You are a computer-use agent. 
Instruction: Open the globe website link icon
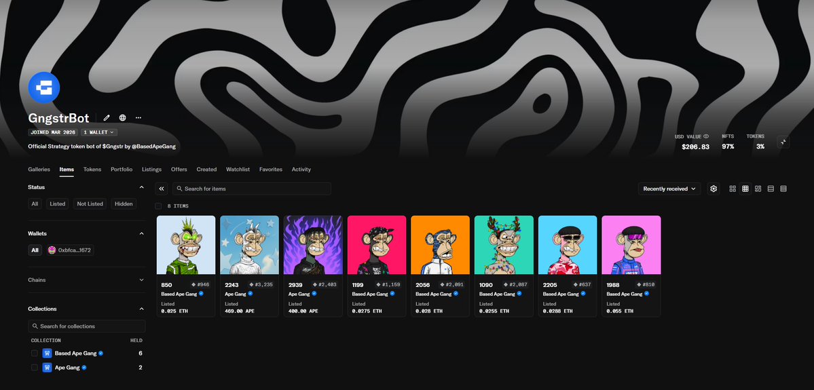click(122, 118)
